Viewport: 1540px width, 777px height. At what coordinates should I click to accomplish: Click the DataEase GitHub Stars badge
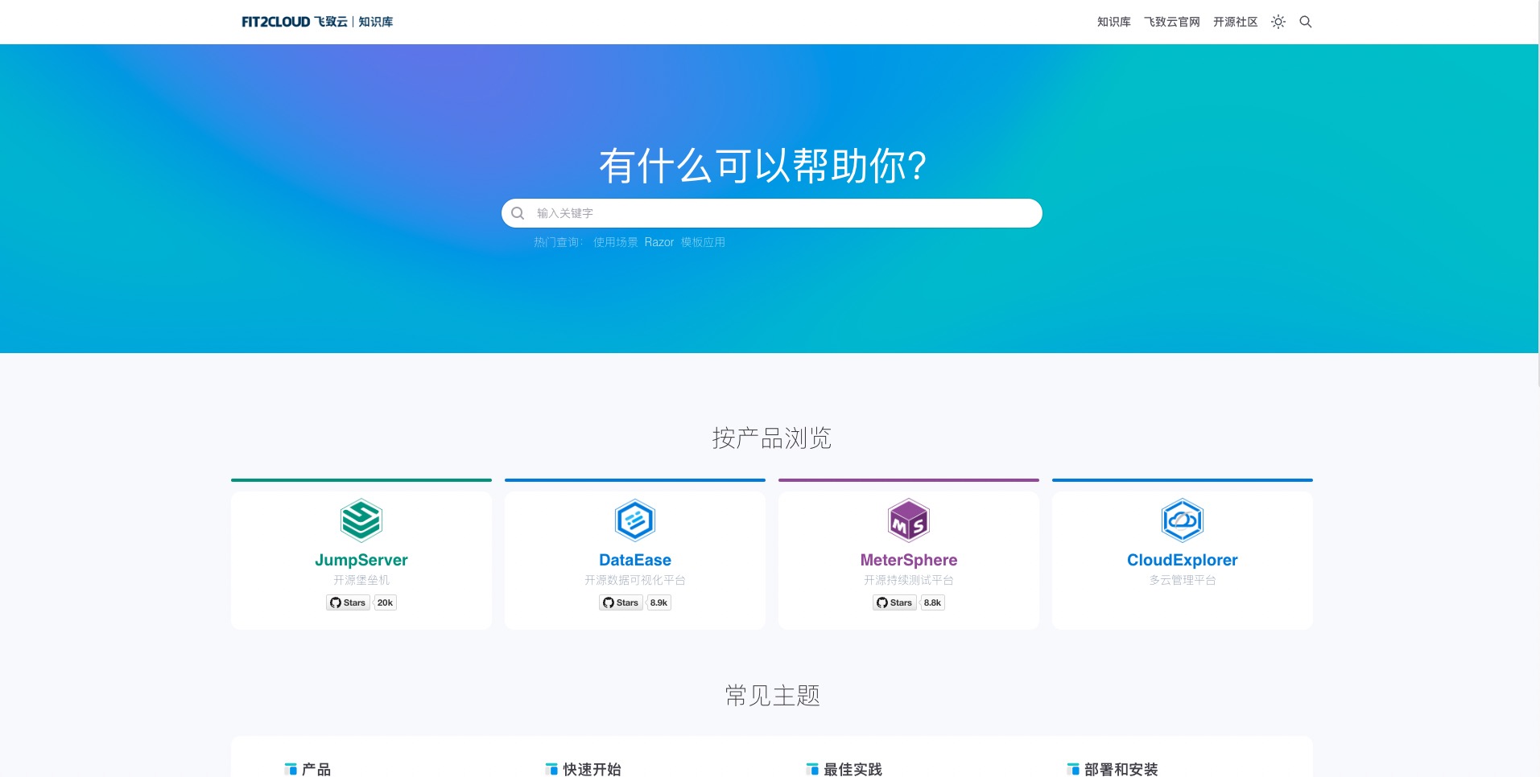621,602
